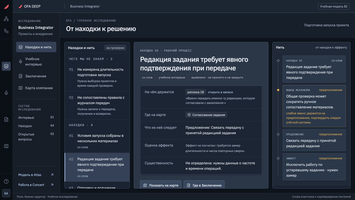The image size is (355, 200).
Task: Click Слова участника ≠ подтверждение системой text
Action: [x=321, y=197]
